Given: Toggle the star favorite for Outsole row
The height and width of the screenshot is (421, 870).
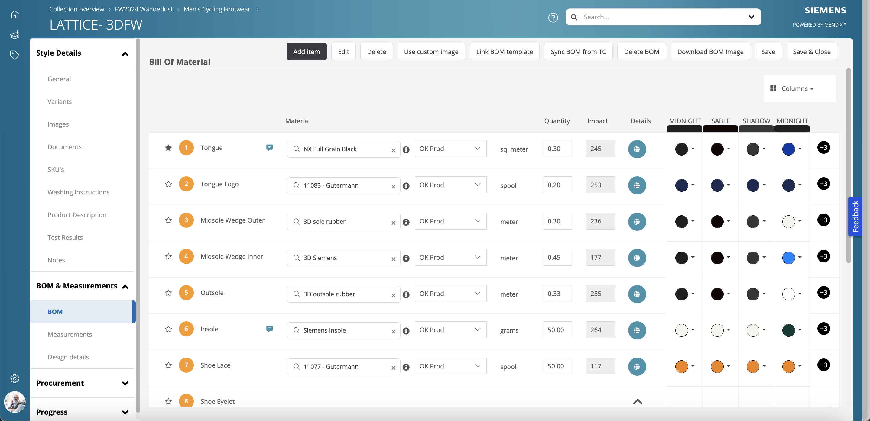Looking at the screenshot, I should coord(168,294).
